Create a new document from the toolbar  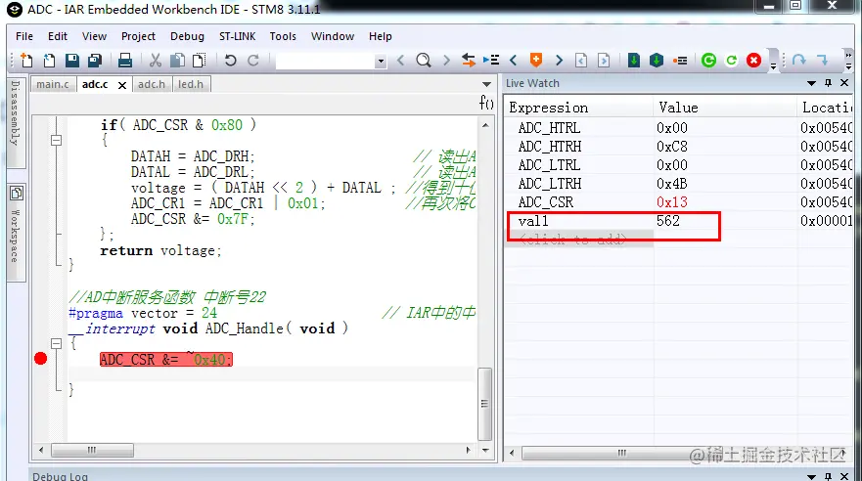pyautogui.click(x=26, y=60)
